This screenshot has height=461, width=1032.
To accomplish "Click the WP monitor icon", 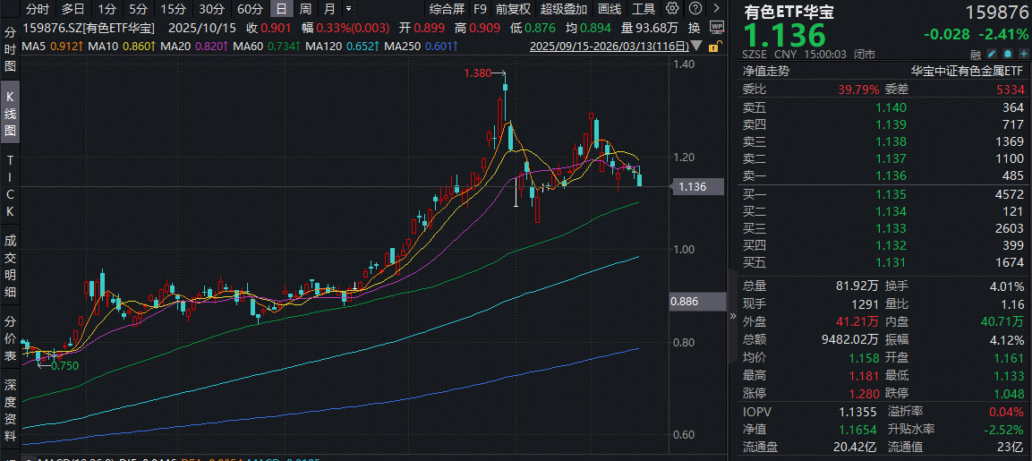I will click(x=717, y=28).
